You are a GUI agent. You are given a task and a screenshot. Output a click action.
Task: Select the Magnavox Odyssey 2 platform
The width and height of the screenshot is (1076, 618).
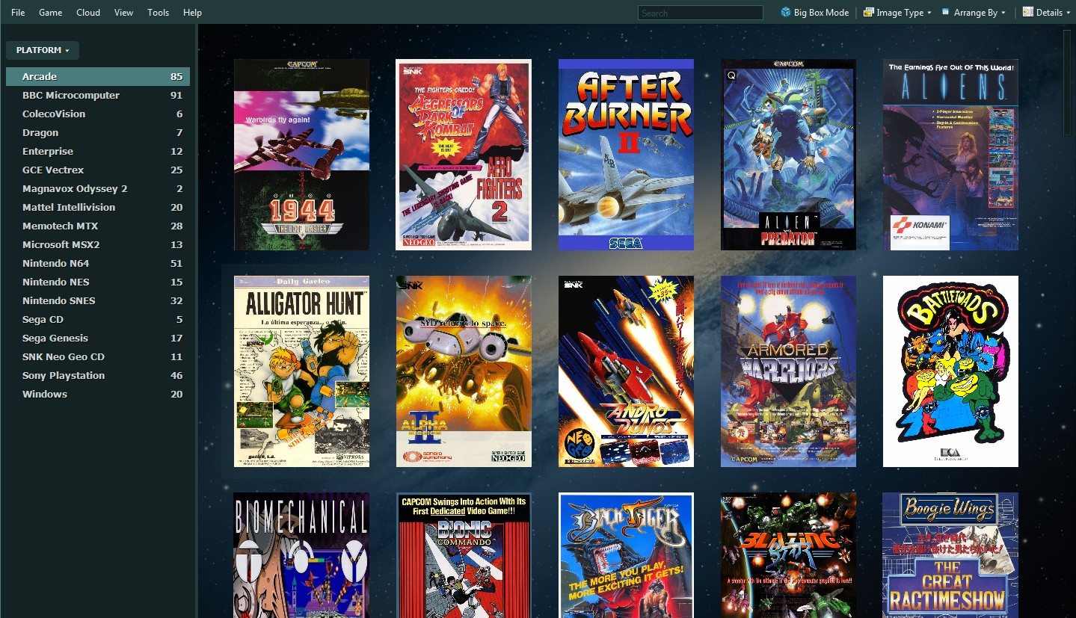[98, 188]
